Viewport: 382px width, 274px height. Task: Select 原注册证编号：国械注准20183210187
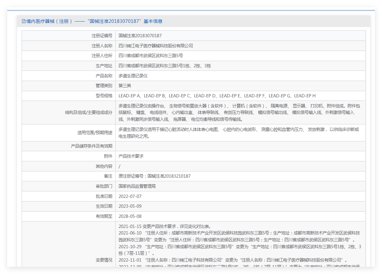coord(154,176)
